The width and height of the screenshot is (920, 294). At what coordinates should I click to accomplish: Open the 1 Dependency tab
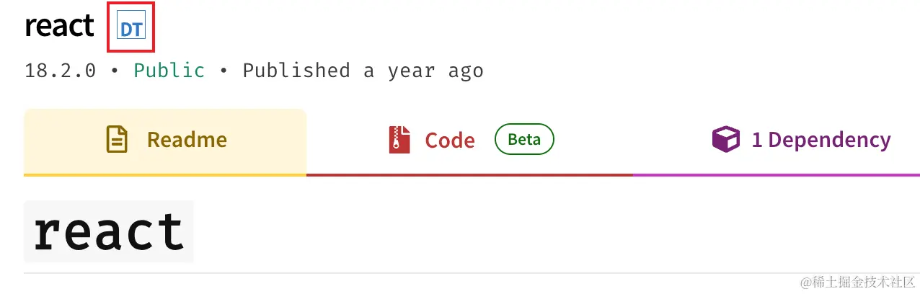coord(777,140)
